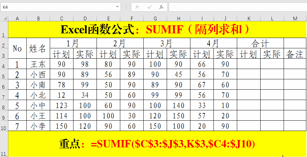The height and width of the screenshot is (157, 307).
Task: Select column E header
Action: [x=109, y=19]
